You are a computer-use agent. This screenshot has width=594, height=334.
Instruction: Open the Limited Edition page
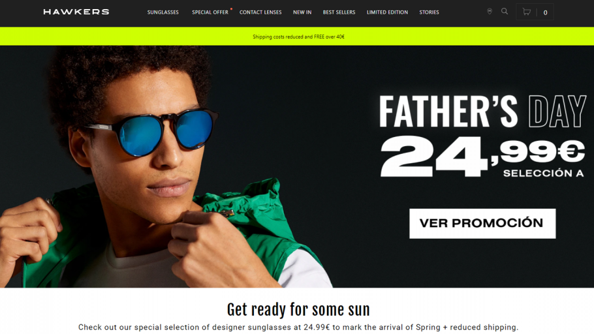pos(387,12)
